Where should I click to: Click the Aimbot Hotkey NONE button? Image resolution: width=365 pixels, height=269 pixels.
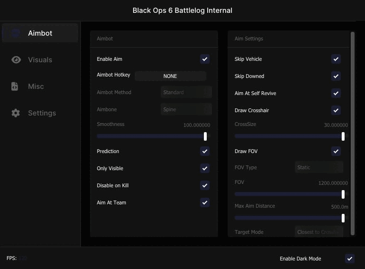point(170,76)
